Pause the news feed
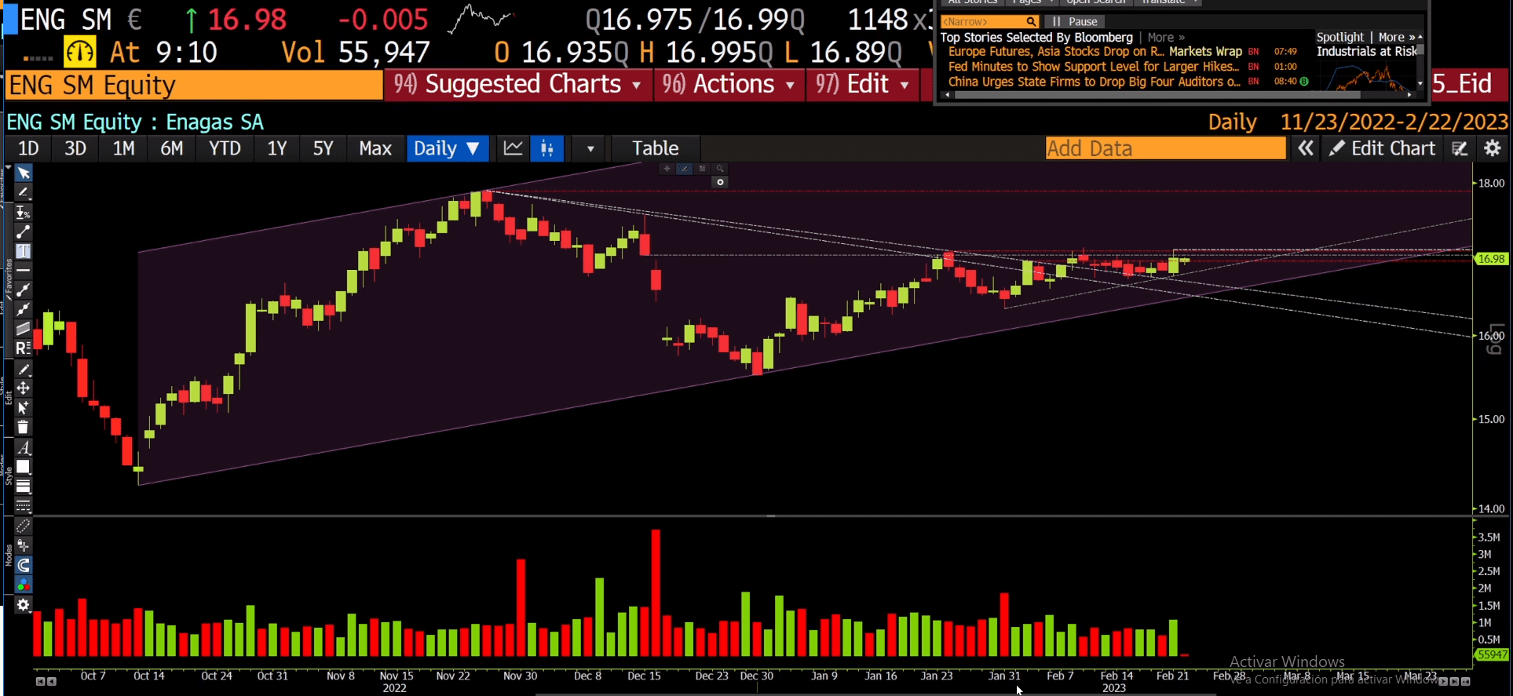The image size is (1513, 696). point(1075,22)
